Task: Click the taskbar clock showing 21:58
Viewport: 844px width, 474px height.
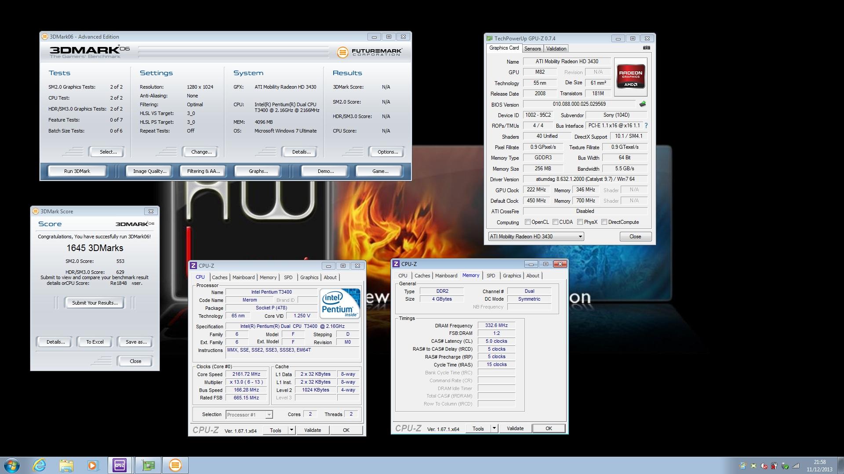Action: (x=819, y=466)
